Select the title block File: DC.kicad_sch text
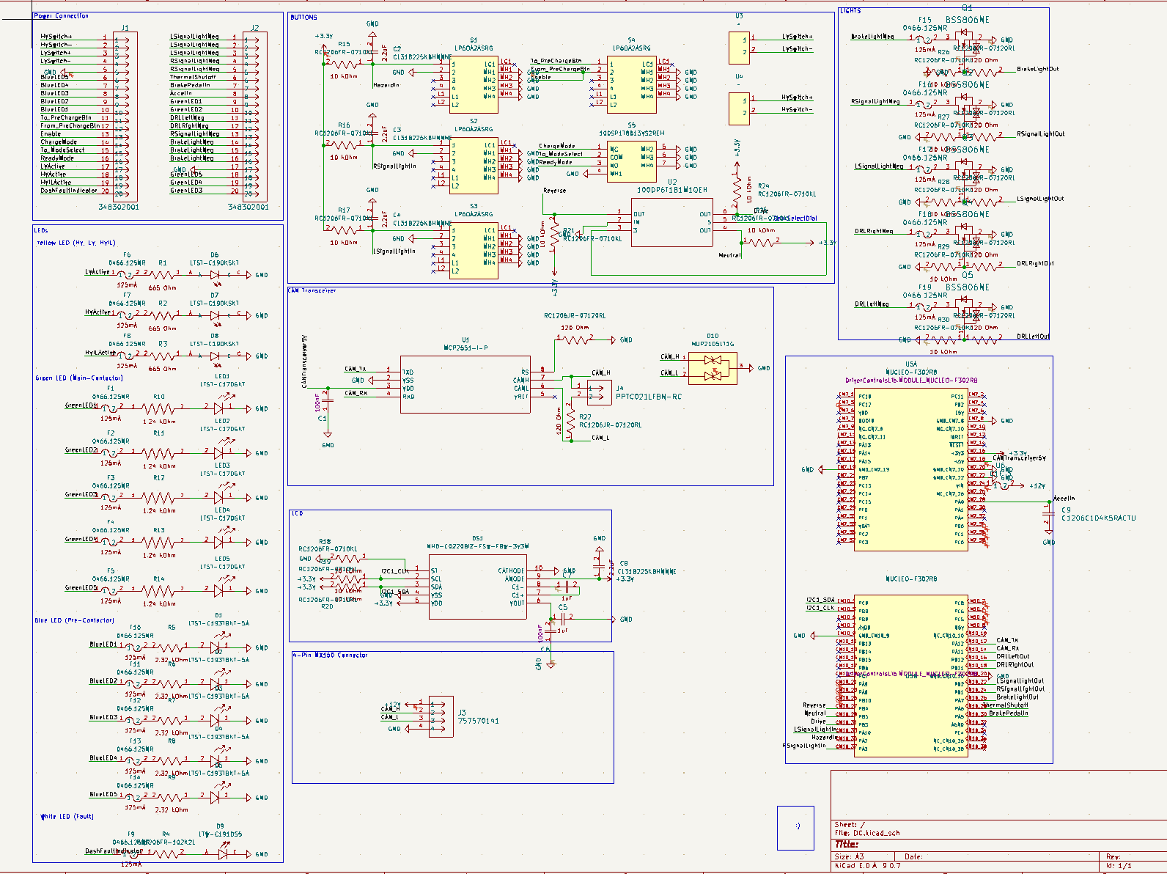Viewport: 1167px width, 874px height. pyautogui.click(x=867, y=833)
